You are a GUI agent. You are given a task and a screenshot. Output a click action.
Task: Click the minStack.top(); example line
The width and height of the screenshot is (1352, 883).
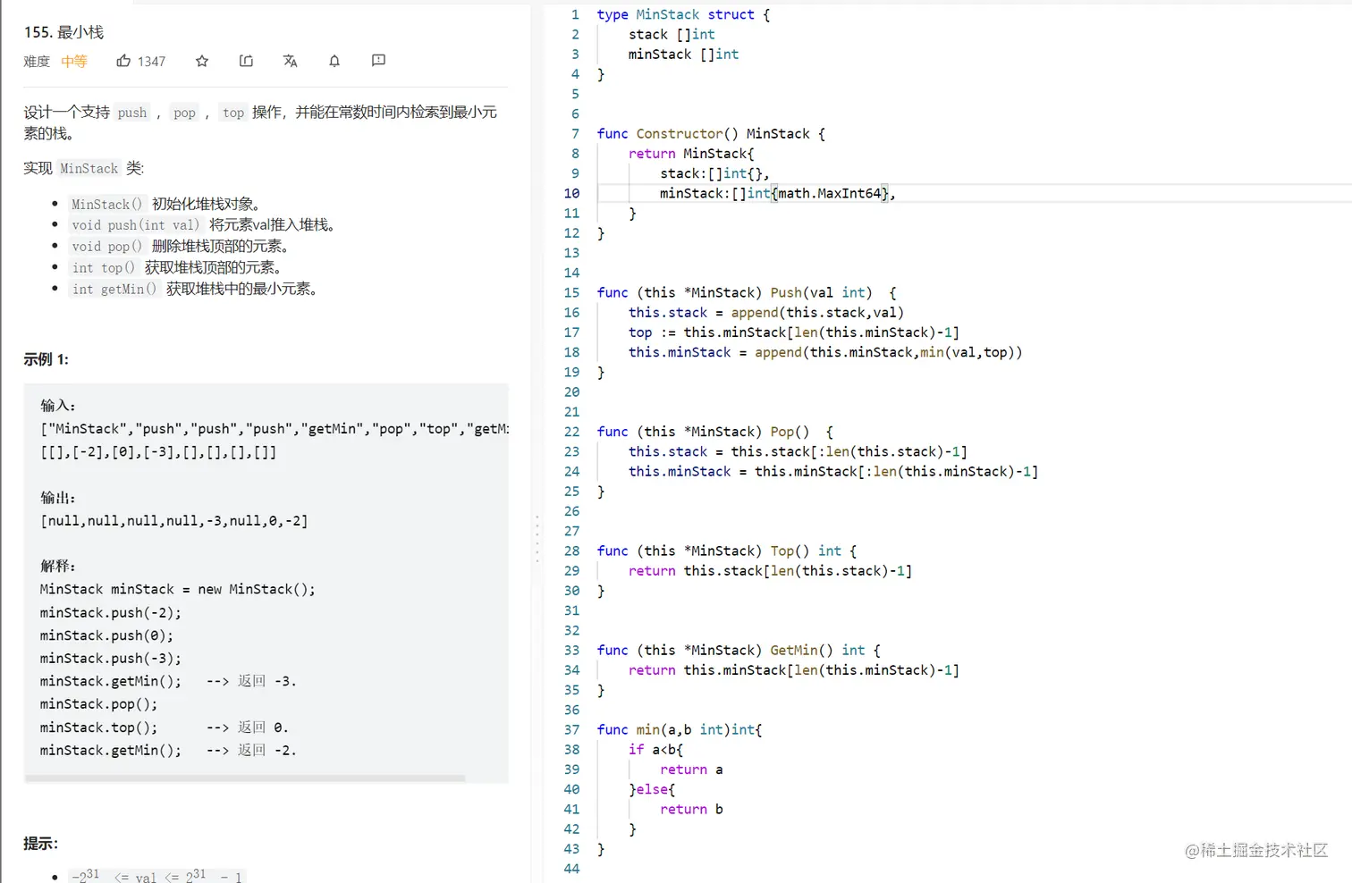pyautogui.click(x=98, y=727)
